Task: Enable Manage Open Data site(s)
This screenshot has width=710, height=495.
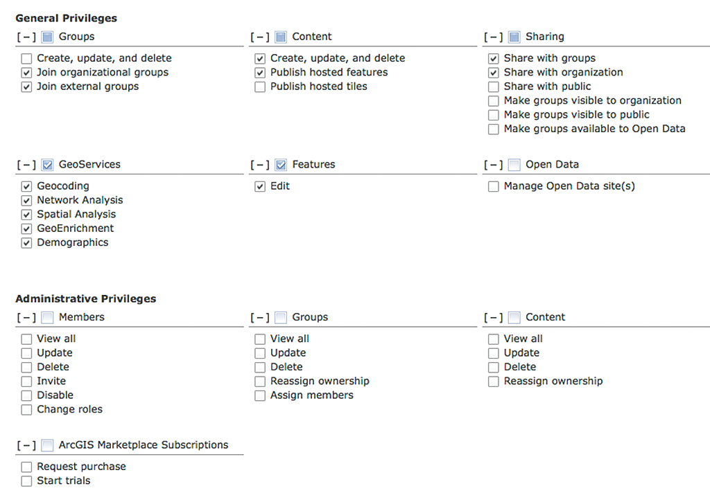Action: (494, 187)
